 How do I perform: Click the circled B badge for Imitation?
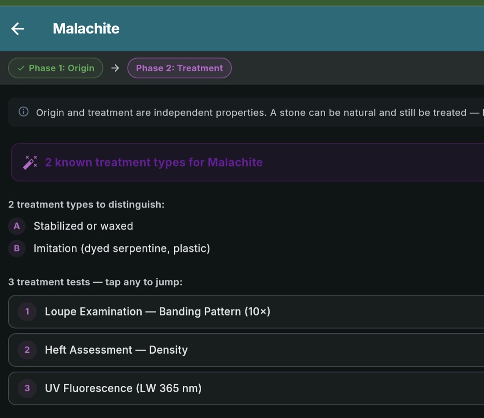17,248
